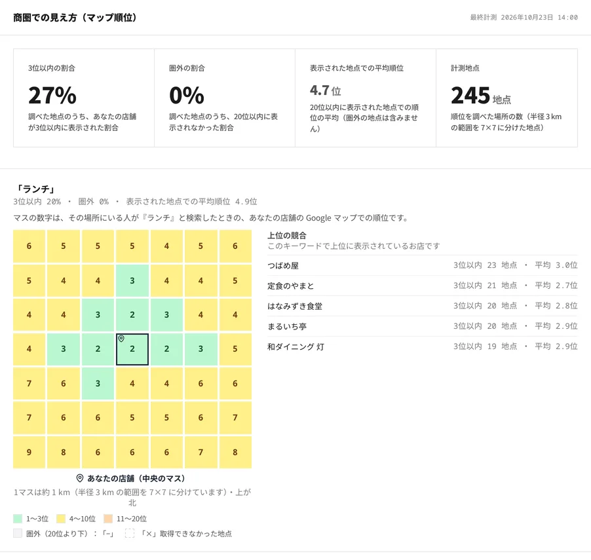Open the はなみずき食堂 competitor row
The height and width of the screenshot is (560, 591).
pyautogui.click(x=423, y=306)
